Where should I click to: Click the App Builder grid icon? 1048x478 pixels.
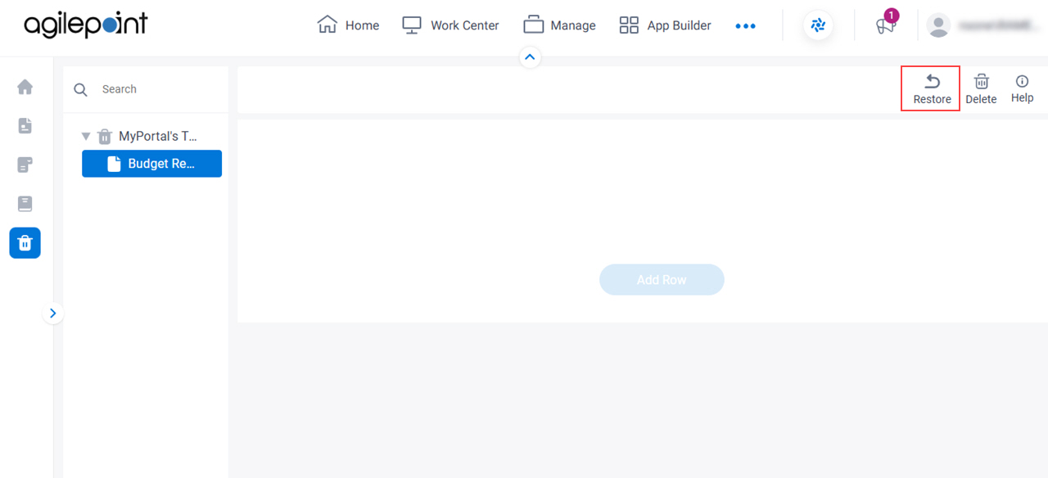pyautogui.click(x=629, y=25)
